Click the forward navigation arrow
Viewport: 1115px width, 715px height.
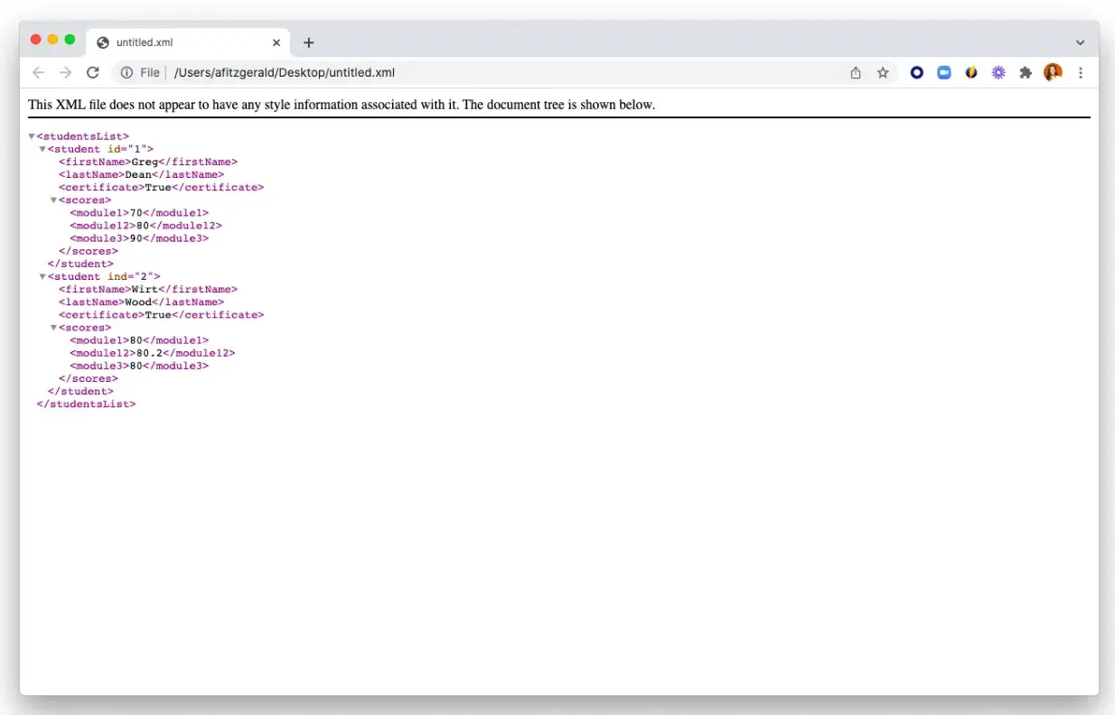point(65,73)
